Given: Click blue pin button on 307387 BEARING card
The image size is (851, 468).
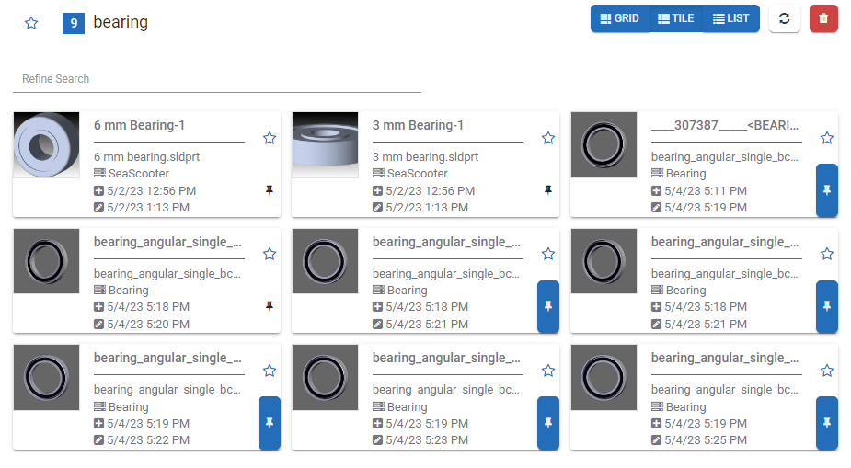Looking at the screenshot, I should (x=826, y=190).
